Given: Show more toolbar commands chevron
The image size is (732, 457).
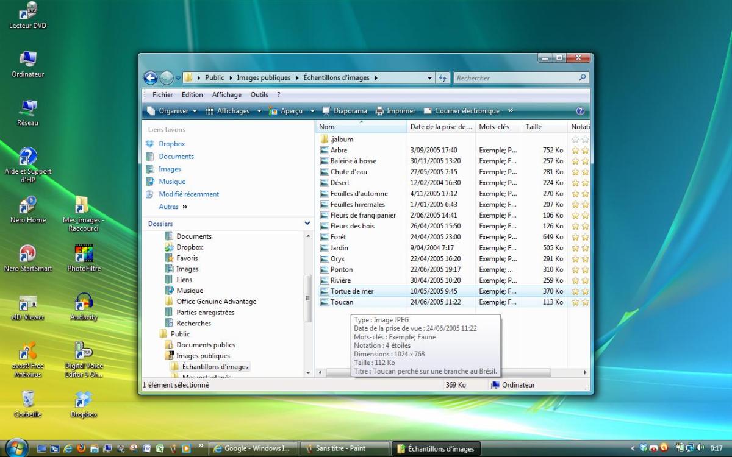Looking at the screenshot, I should (510, 111).
